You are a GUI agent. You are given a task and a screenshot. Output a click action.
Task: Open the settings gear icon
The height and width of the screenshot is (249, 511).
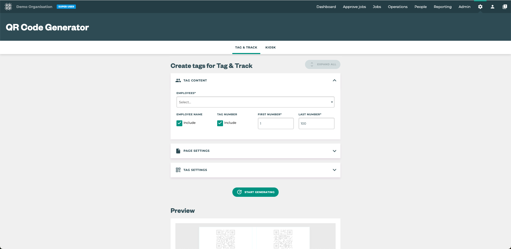(480, 7)
